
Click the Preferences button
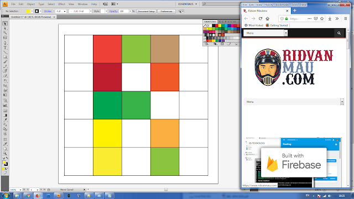[x=166, y=11]
